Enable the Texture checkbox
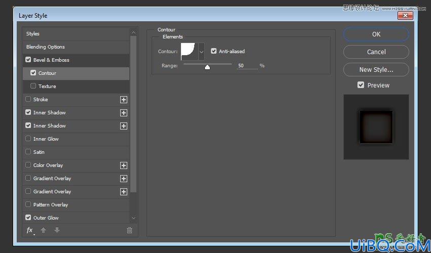This screenshot has width=431, height=253. pos(33,86)
